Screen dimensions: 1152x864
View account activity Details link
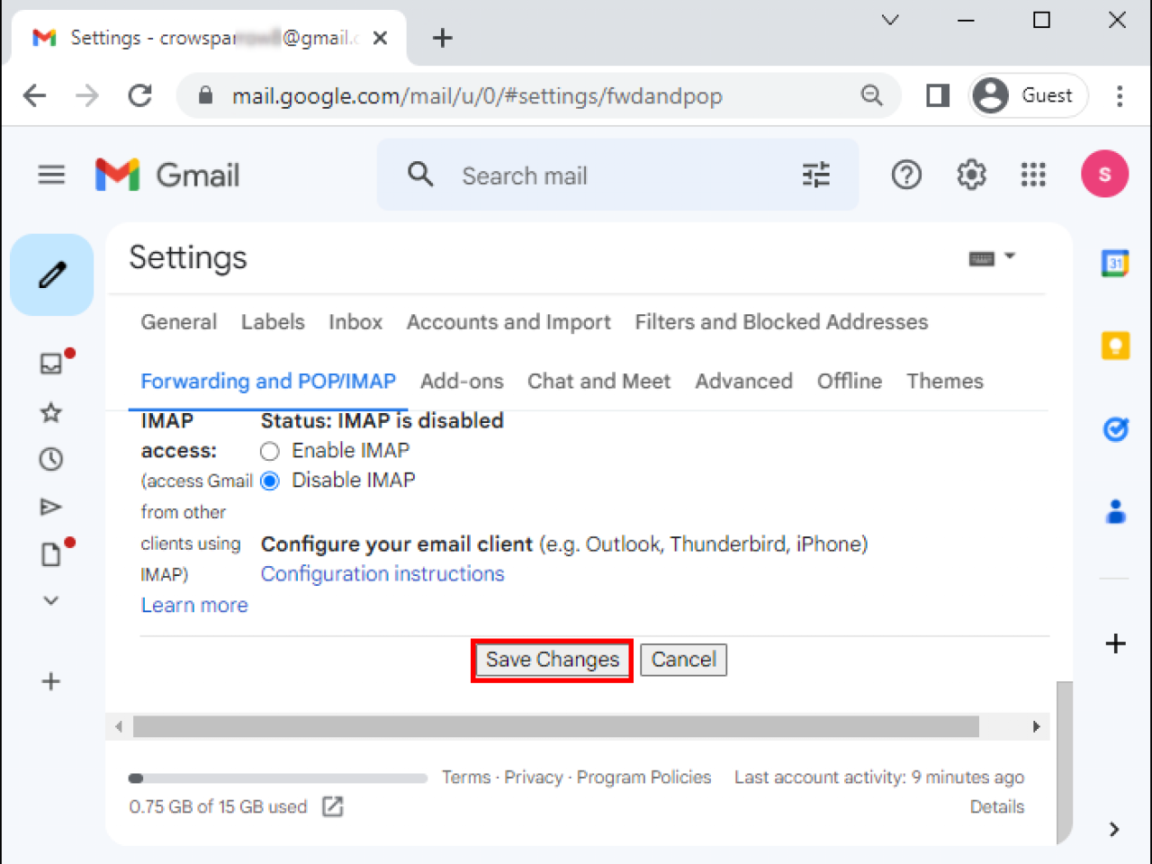[x=997, y=807]
